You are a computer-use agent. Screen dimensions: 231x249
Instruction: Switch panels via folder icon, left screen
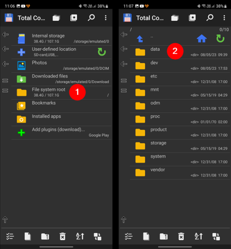[56, 18]
